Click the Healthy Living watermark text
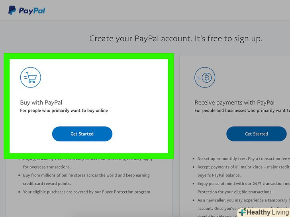This screenshot has width=290, height=217. pos(268,212)
